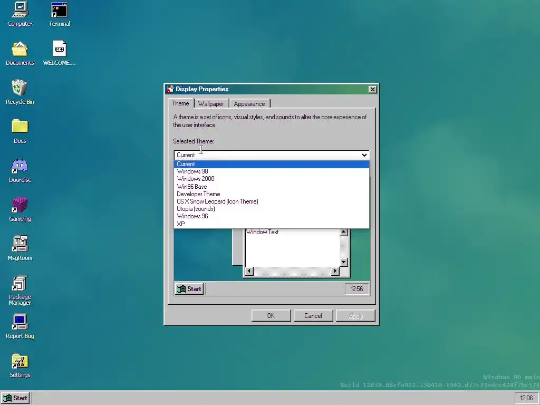Switch to the Wallpaper tab

(211, 104)
